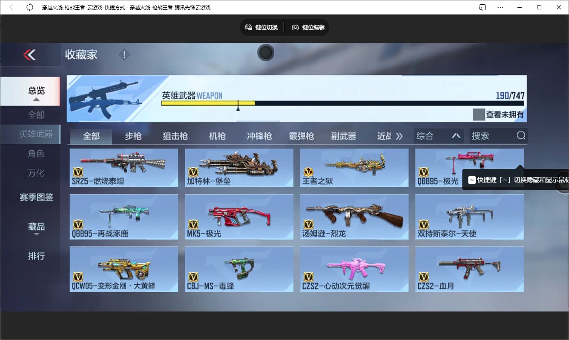569x340 pixels.
Task: Switch to the 全部 weapon filter tab
Action: pos(91,136)
